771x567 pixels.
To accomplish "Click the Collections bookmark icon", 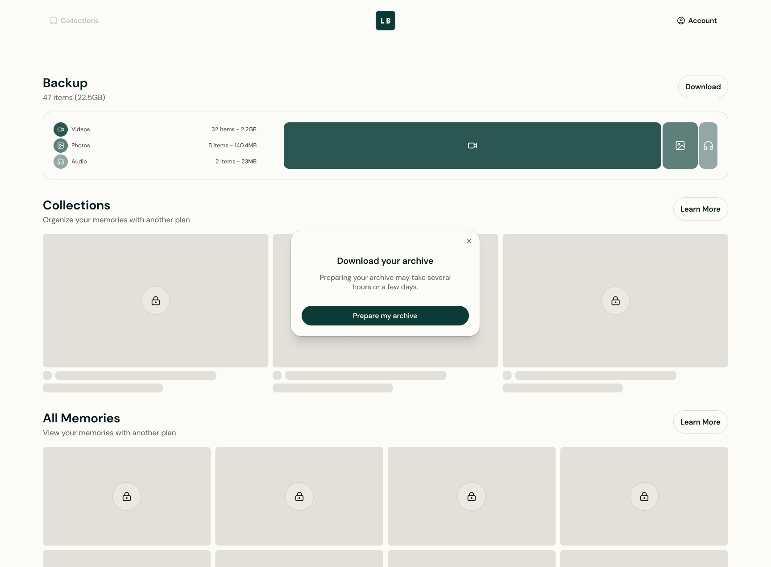I will (x=54, y=21).
